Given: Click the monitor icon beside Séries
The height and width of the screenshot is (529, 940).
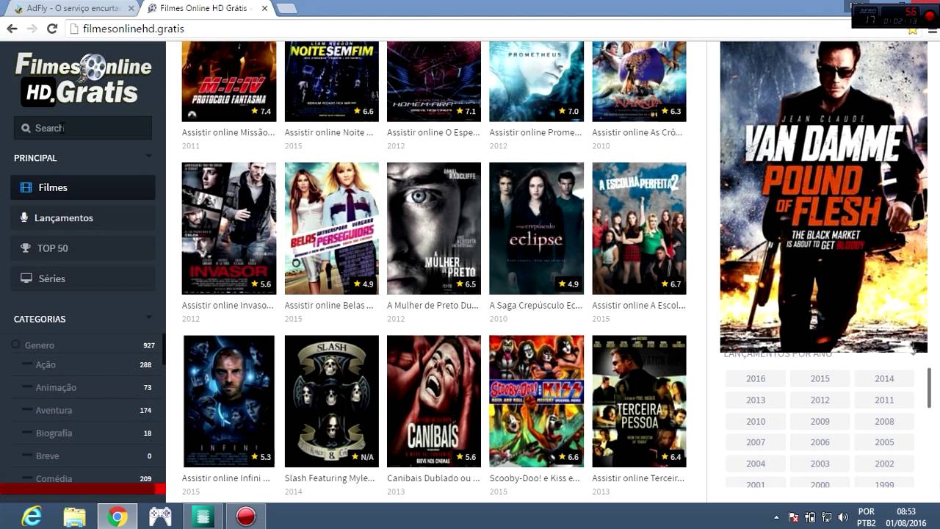Looking at the screenshot, I should pos(26,278).
